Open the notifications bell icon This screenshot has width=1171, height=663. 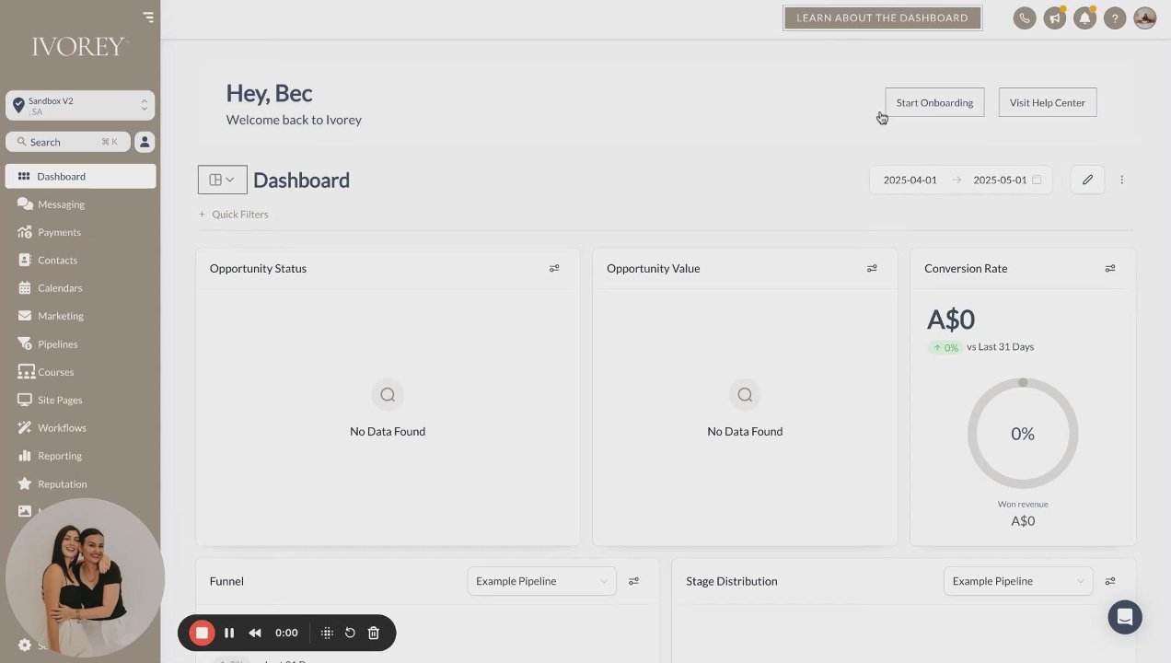coord(1085,17)
